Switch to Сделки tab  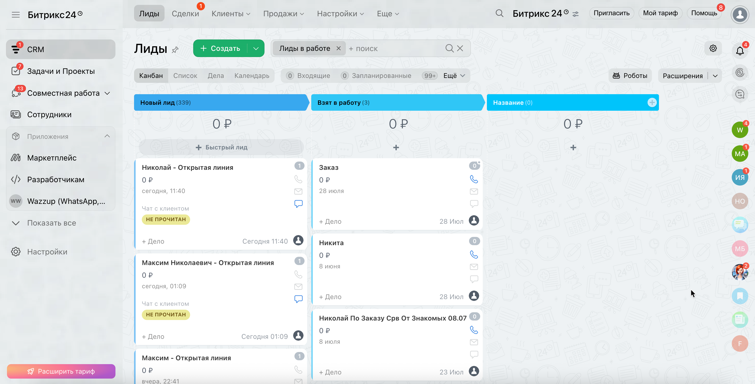coord(185,13)
